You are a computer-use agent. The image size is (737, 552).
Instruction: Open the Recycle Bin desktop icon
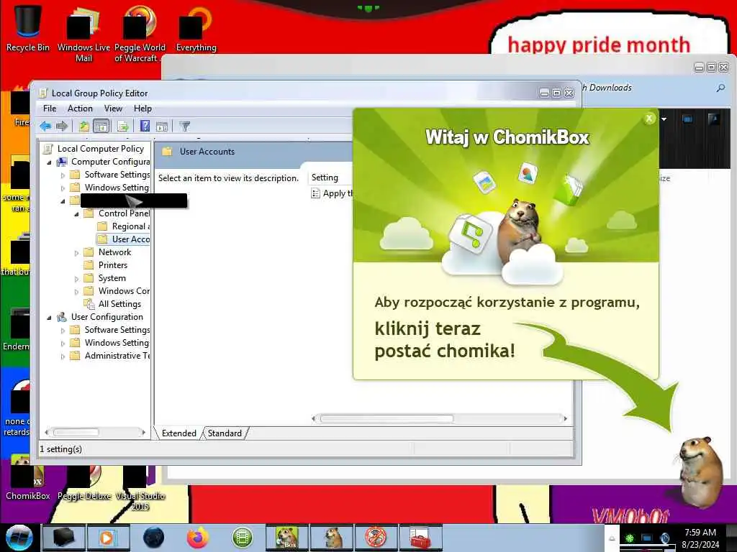click(28, 27)
